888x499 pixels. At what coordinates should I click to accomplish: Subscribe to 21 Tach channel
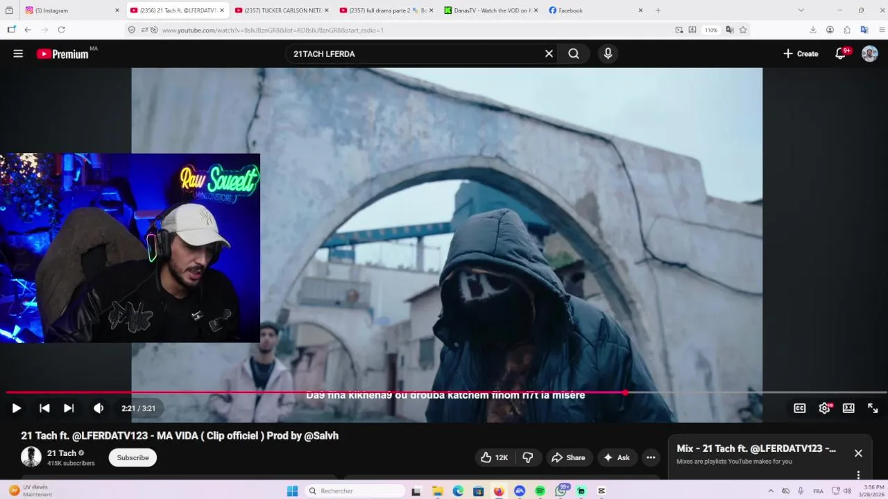[x=133, y=457]
